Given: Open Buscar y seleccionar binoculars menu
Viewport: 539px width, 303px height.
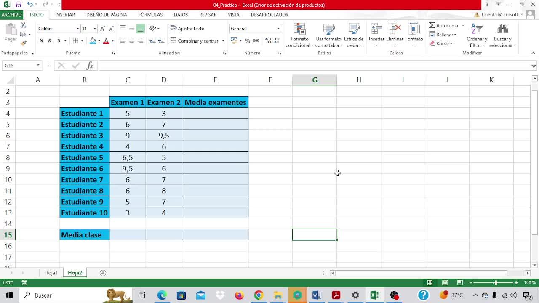Looking at the screenshot, I should (502, 35).
